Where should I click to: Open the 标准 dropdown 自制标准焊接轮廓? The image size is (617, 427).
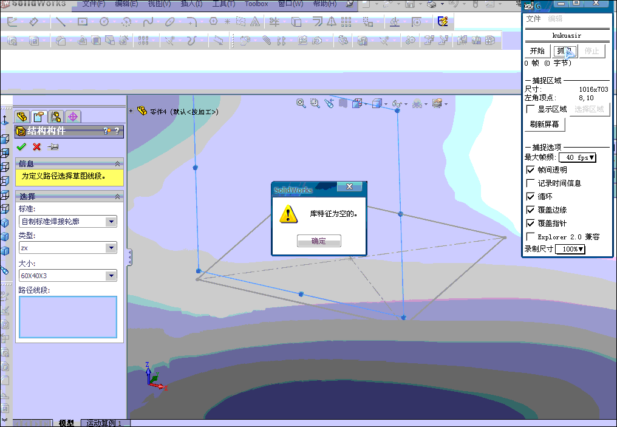pyautogui.click(x=68, y=222)
